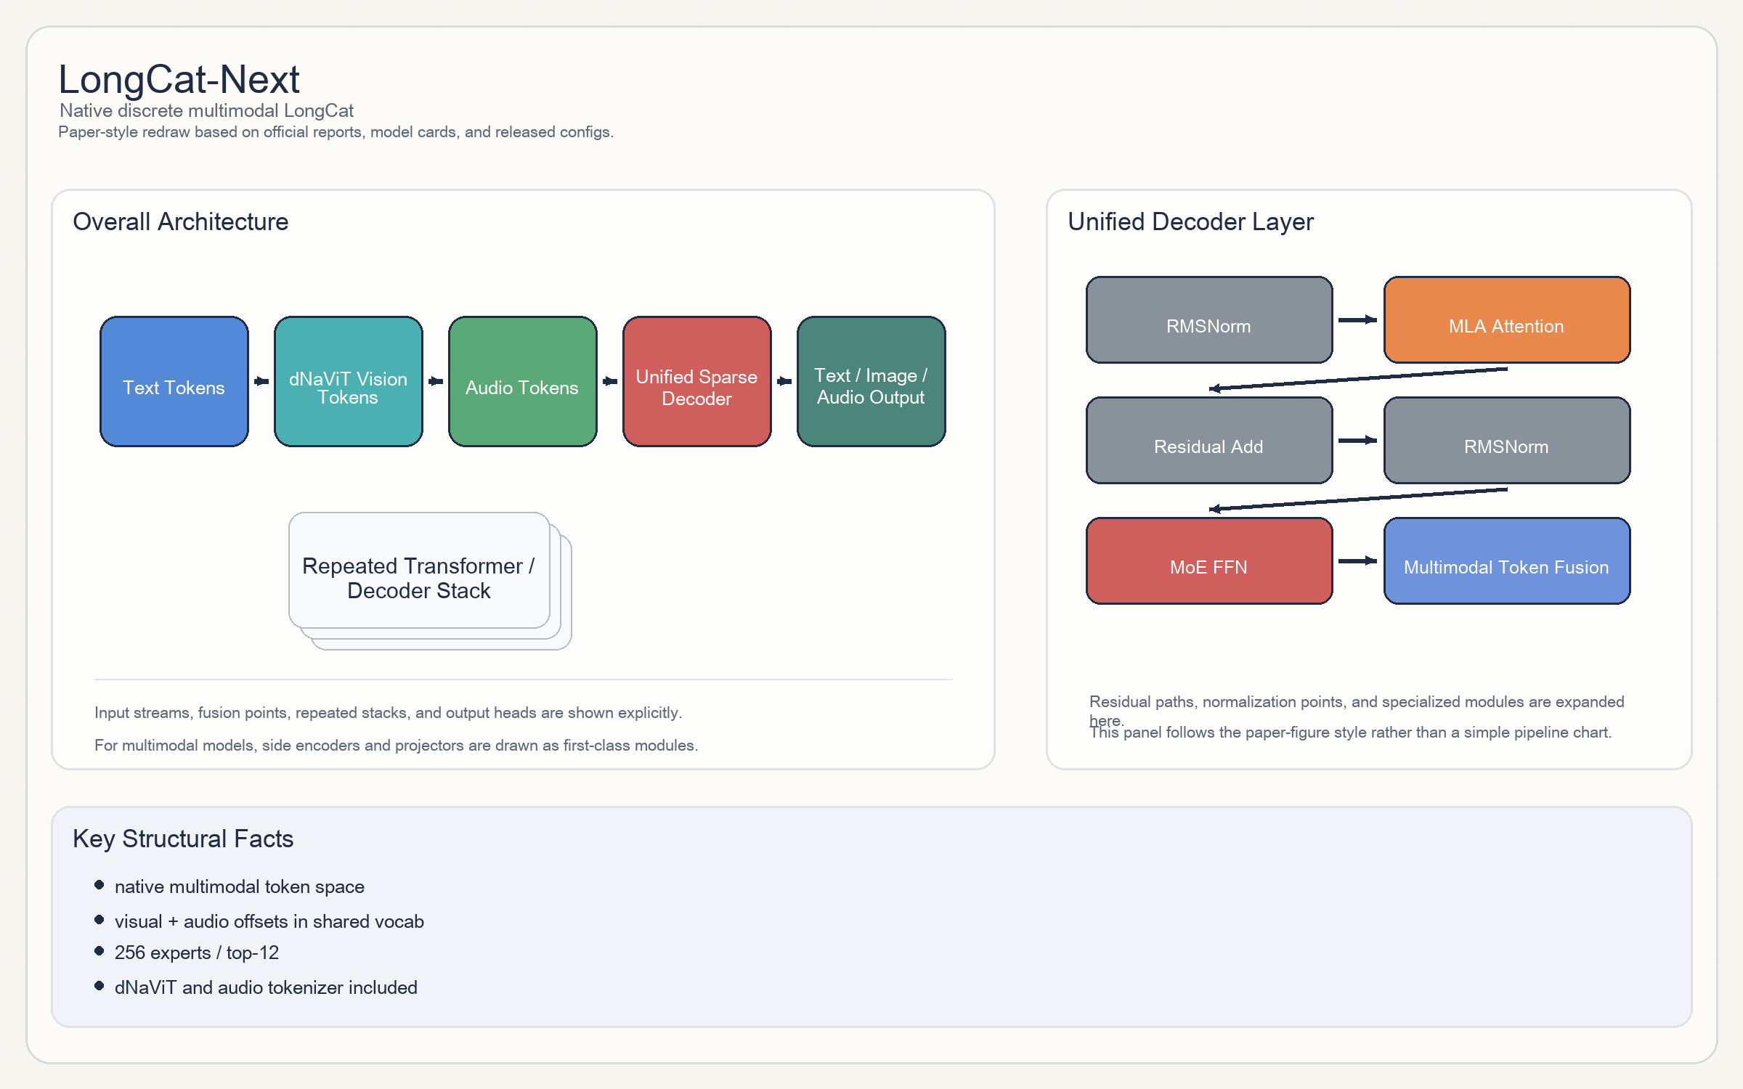Click the Text Tokens block
Screen dimensions: 1743x1089
pyautogui.click(x=174, y=381)
